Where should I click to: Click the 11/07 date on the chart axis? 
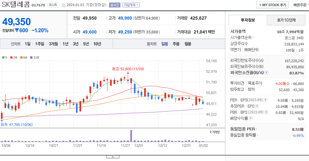point(78,146)
